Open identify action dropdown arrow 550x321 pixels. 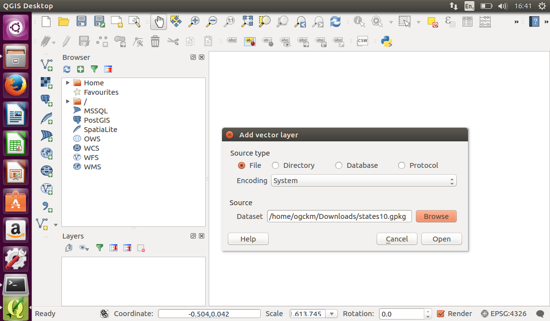[391, 22]
